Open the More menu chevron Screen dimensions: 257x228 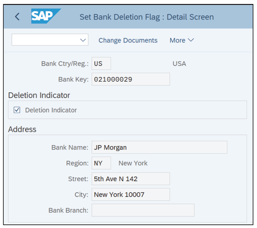tap(191, 40)
